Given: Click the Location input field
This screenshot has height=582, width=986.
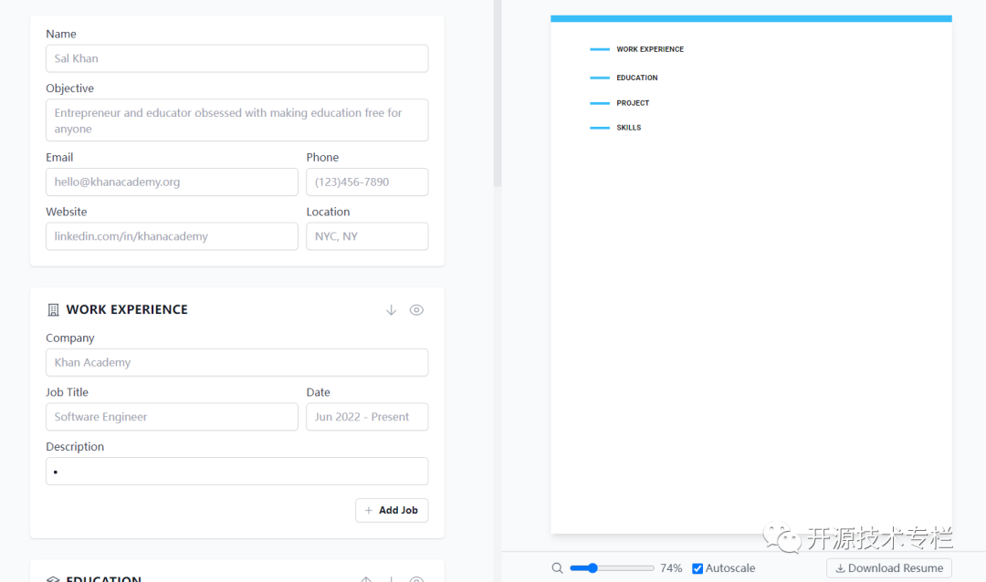Looking at the screenshot, I should coord(367,236).
